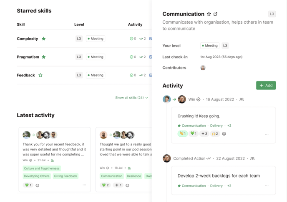Click the Meeting level badge for Complexity
The image size is (287, 202).
(96, 39)
